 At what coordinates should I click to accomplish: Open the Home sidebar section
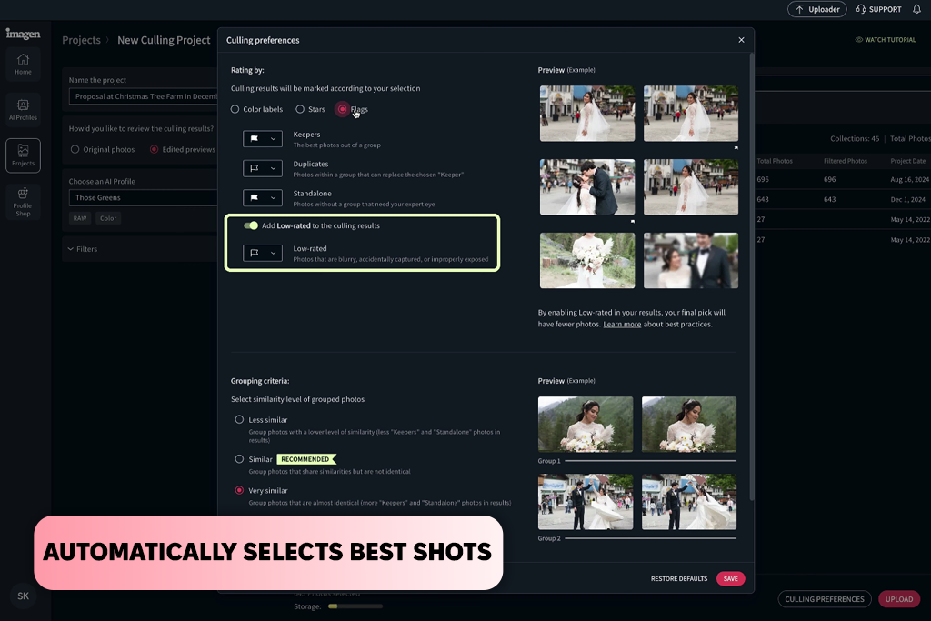[23, 64]
